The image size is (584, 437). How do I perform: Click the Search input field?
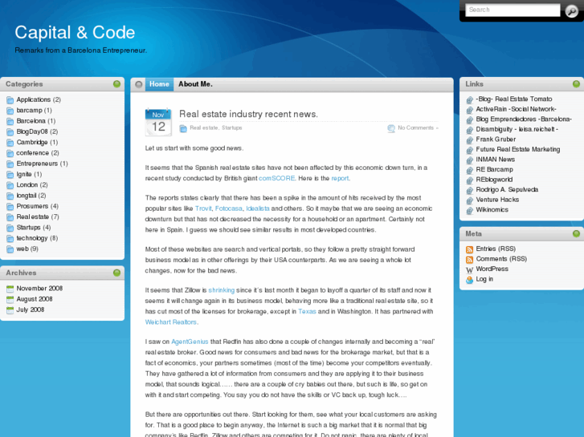coord(513,10)
